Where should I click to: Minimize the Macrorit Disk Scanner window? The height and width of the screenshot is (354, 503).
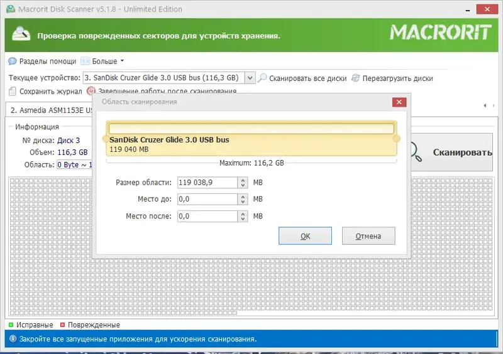click(468, 9)
